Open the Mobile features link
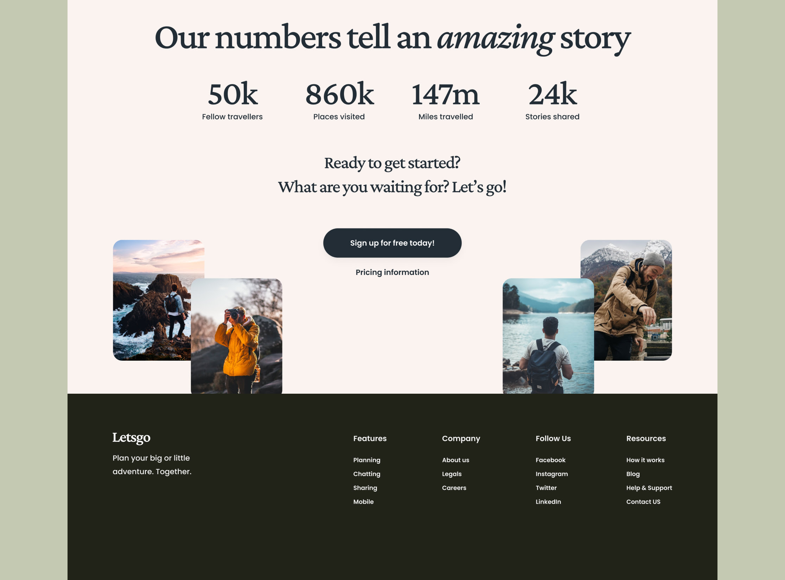 click(363, 502)
